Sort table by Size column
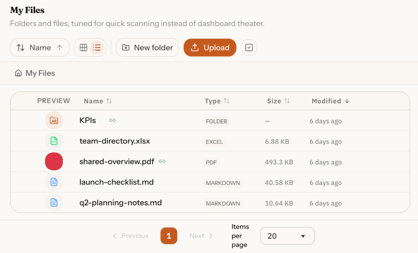This screenshot has height=253, width=418. (x=278, y=101)
